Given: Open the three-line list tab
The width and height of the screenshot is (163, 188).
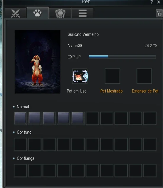Looking at the screenshot, I should [x=83, y=13].
